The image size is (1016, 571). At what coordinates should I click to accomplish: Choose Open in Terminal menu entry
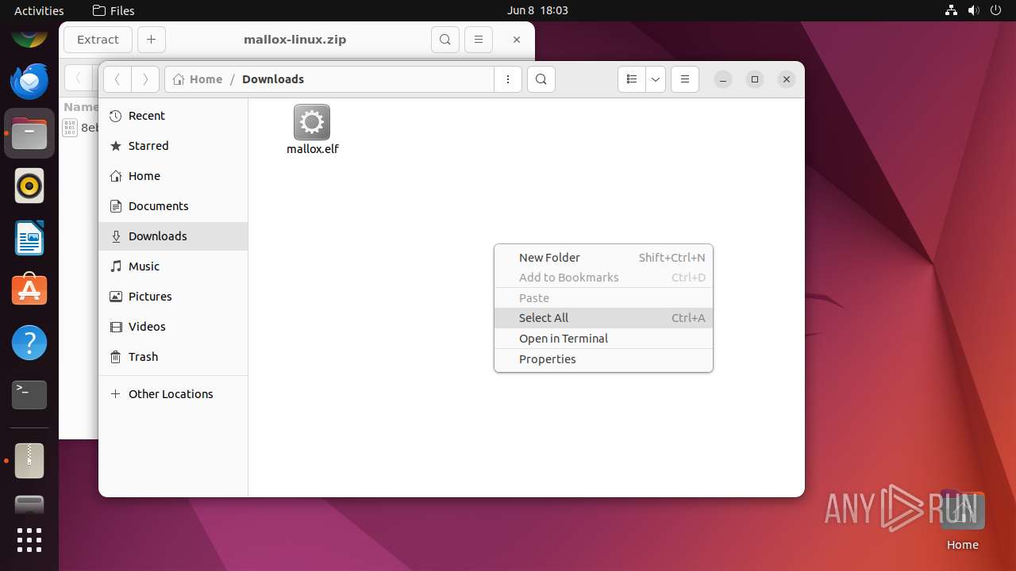603,339
